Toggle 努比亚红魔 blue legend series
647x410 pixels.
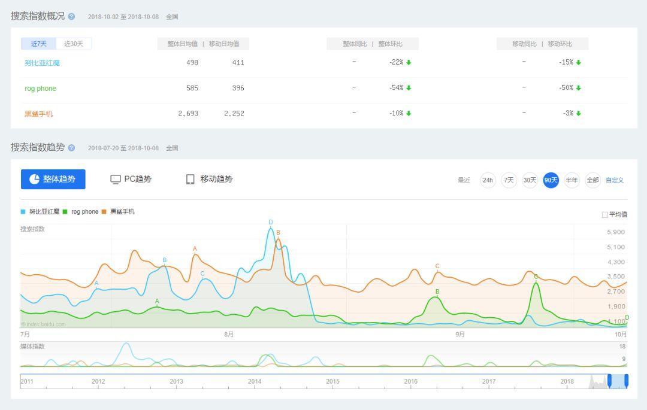click(x=23, y=212)
